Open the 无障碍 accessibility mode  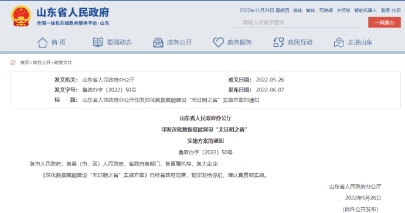pyautogui.click(x=326, y=11)
